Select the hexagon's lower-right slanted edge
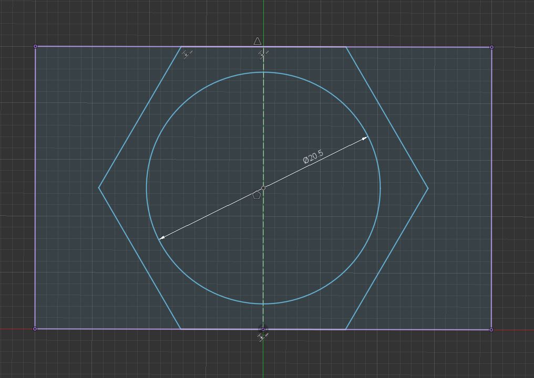The image size is (534, 378). (x=387, y=259)
